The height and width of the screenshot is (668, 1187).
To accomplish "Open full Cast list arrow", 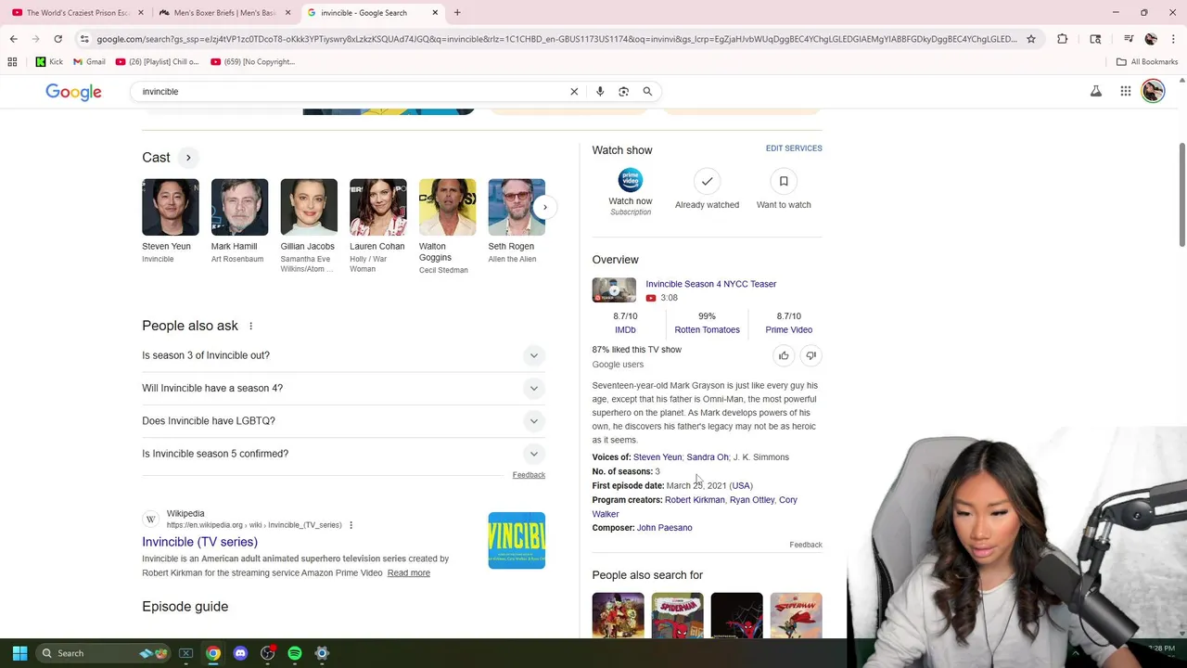I will coord(188,158).
